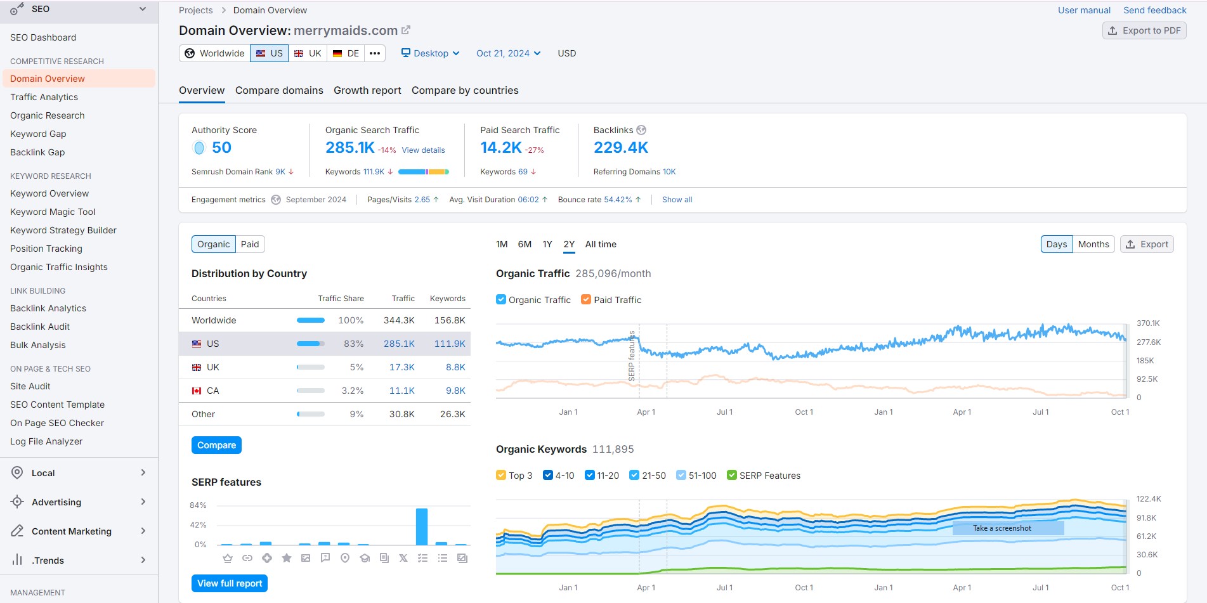Expand the Content Marketing sidebar section
The width and height of the screenshot is (1207, 603).
coord(143,531)
